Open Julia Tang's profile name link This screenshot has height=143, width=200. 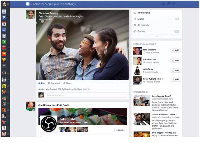tap(148, 69)
